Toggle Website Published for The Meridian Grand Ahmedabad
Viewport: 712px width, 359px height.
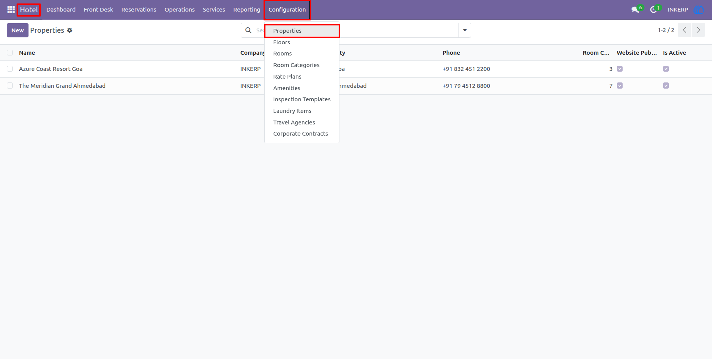pos(620,86)
